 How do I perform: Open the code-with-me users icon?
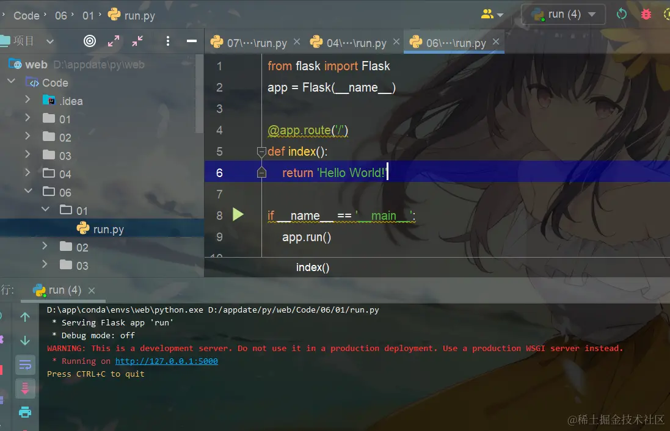pos(487,15)
